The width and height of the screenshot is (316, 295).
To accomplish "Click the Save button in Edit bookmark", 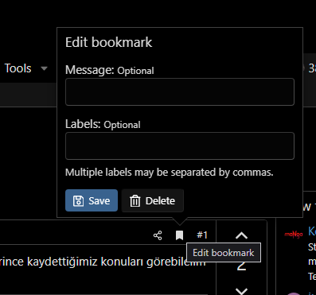I will pos(92,200).
